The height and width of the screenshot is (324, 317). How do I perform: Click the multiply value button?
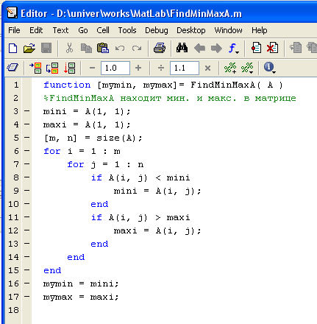207,68
